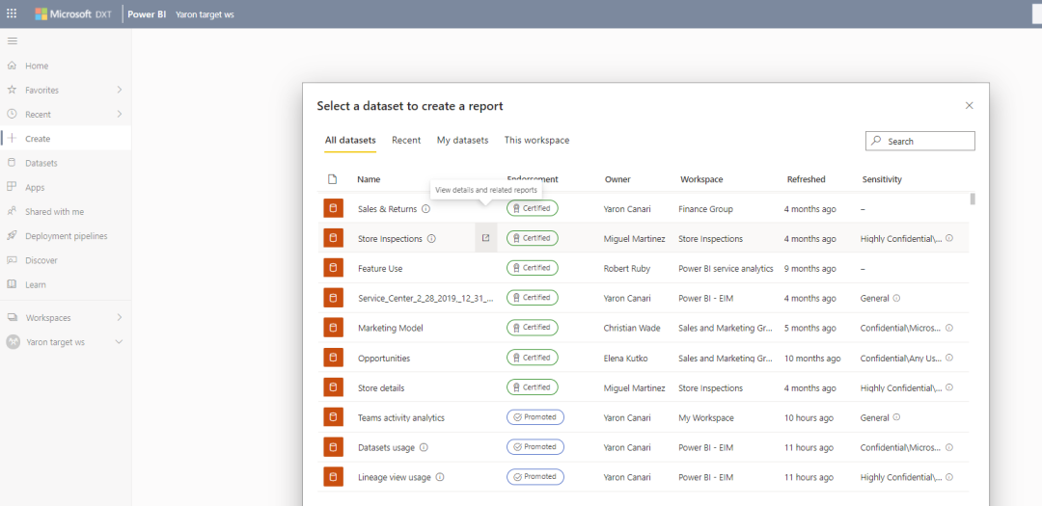The image size is (1042, 506).
Task: Click sensitivity info icon for Service_Center General label
Action: coord(896,299)
